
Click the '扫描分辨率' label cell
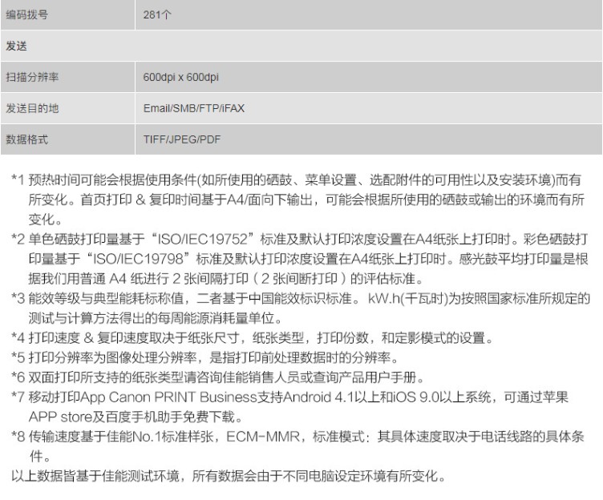point(67,77)
